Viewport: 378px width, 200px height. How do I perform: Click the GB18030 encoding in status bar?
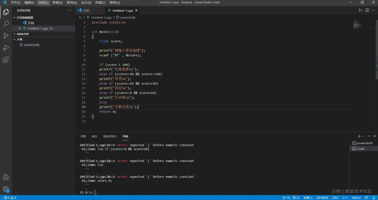(322, 197)
